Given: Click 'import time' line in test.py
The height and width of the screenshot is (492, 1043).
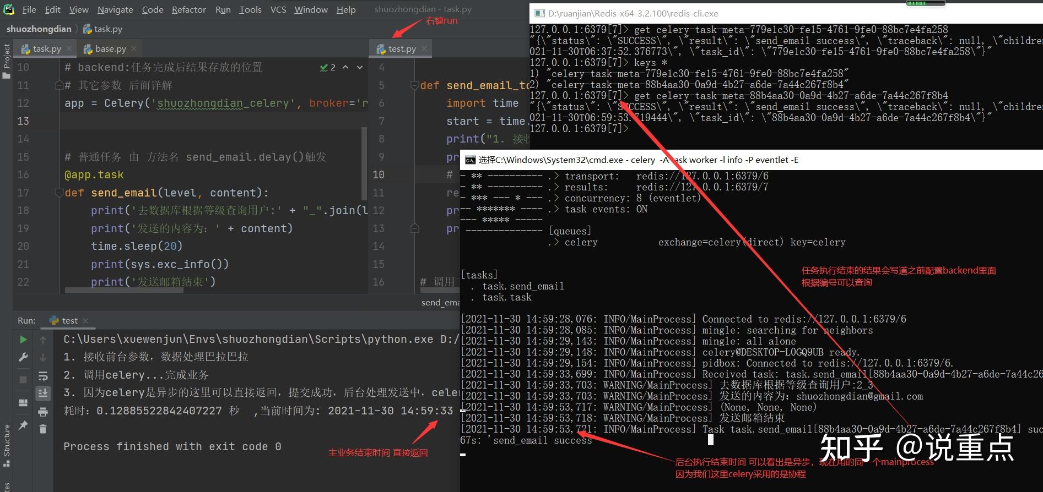Looking at the screenshot, I should [482, 103].
